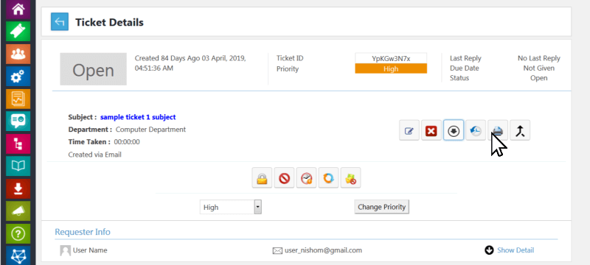Viewport: 590px width, 265px height.
Task: Open the green question-mark Help icon
Action: tap(18, 233)
